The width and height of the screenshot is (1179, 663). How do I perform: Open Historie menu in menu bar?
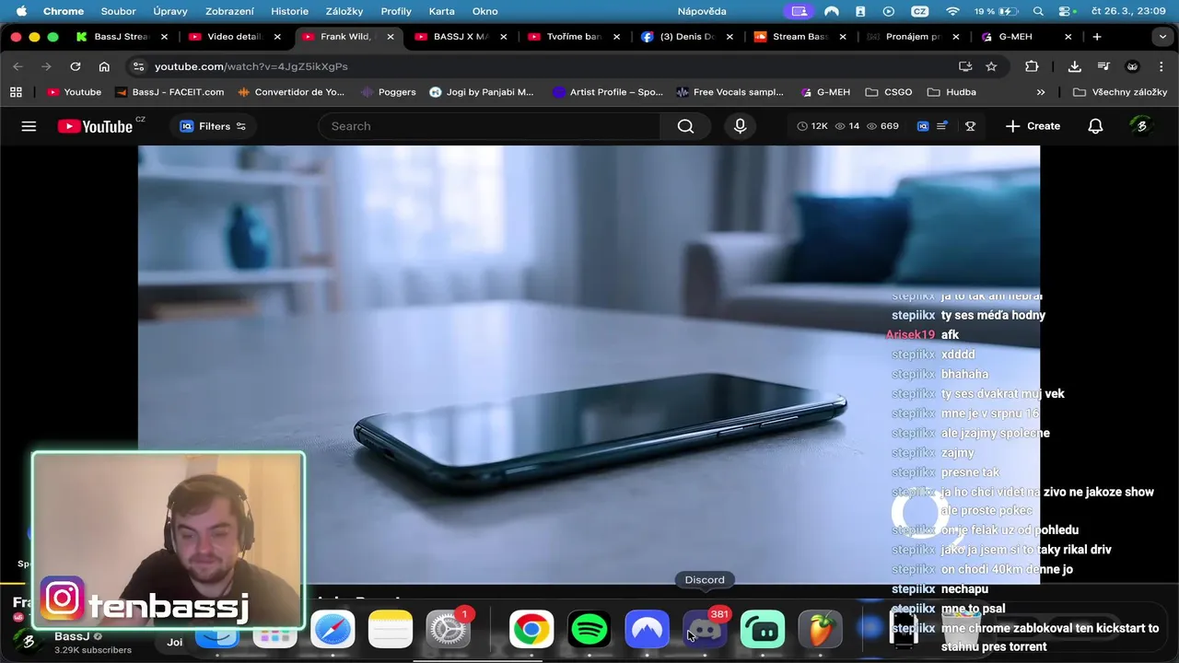click(290, 11)
